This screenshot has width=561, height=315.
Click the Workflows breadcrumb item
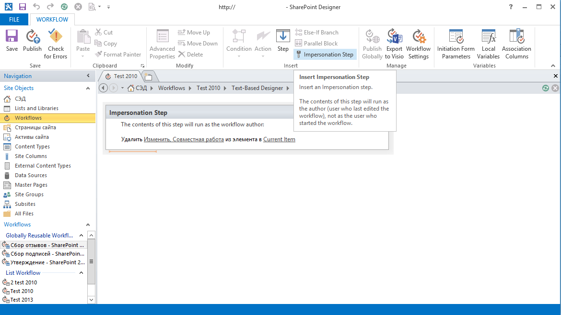[172, 88]
